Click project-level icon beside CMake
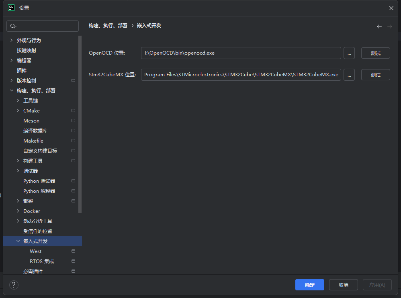Screen dimensions: 401x298 [x=73, y=111]
